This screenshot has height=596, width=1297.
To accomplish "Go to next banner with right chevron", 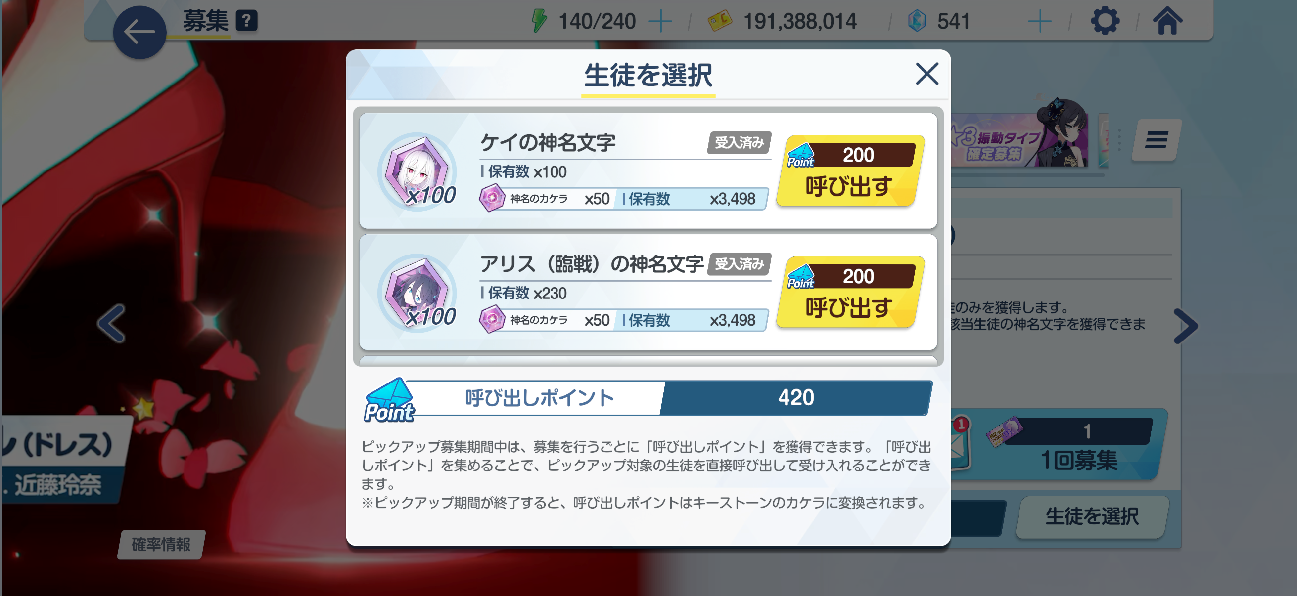I will [x=1185, y=326].
